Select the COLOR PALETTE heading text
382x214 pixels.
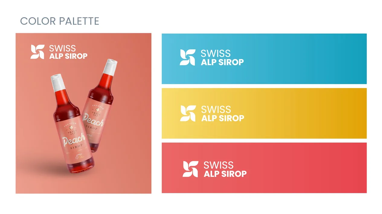(x=59, y=21)
